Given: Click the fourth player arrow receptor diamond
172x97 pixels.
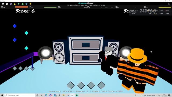Looking at the screenshot, I should tap(102, 85).
